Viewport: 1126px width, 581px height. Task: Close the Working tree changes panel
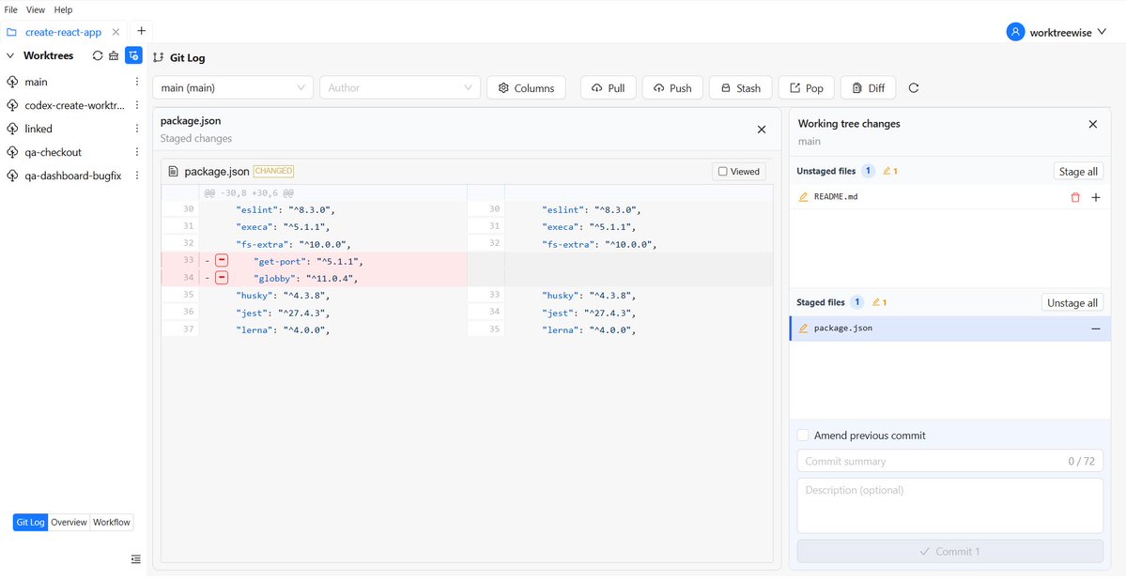1093,124
